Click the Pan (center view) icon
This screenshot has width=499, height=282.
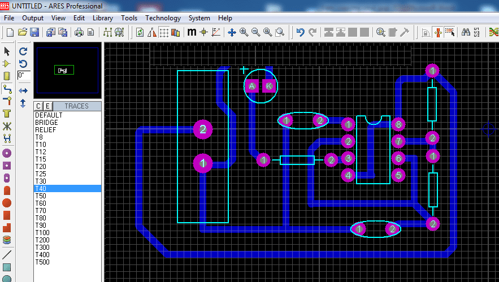(x=232, y=32)
